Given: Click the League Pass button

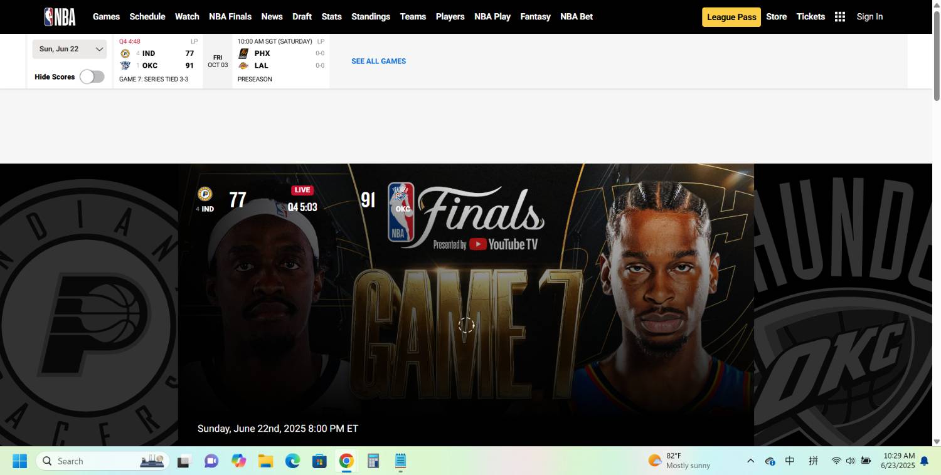Looking at the screenshot, I should point(731,17).
